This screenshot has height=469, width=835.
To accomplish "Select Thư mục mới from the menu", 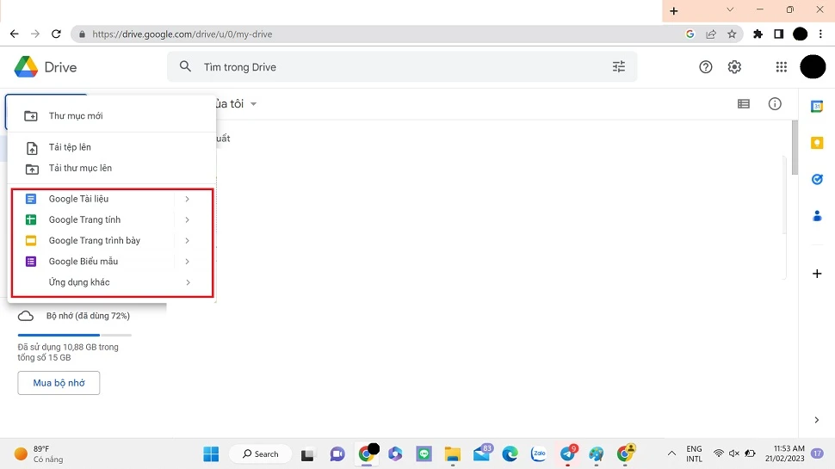I will [112, 115].
